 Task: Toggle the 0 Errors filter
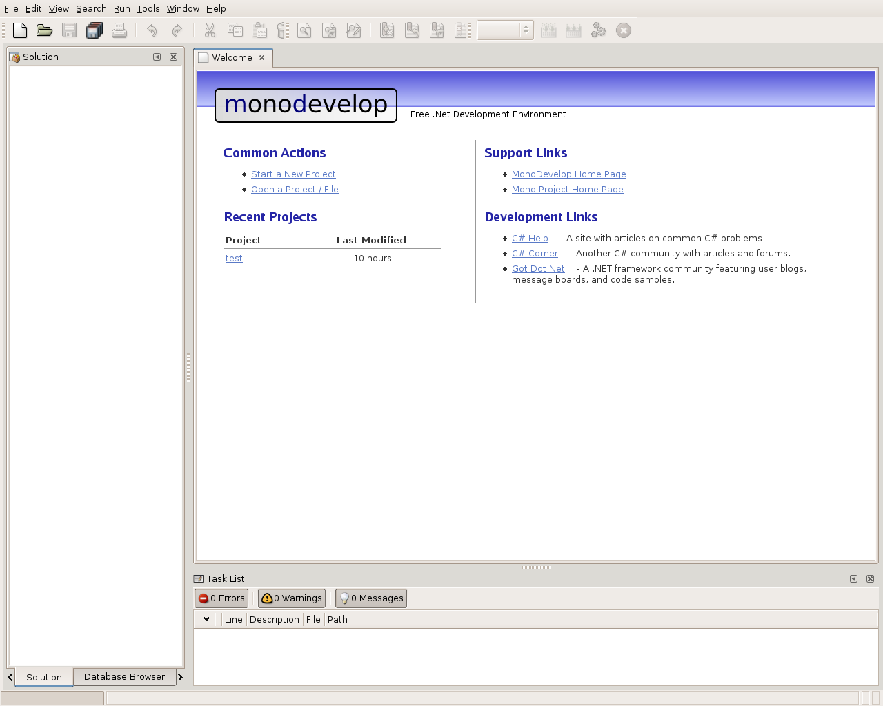(x=221, y=598)
